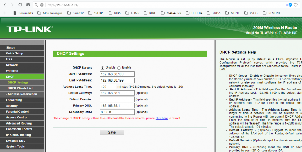Open the Forwarding menu item
Image resolution: width=302 pixels, height=152 pixels.
click(22, 100)
